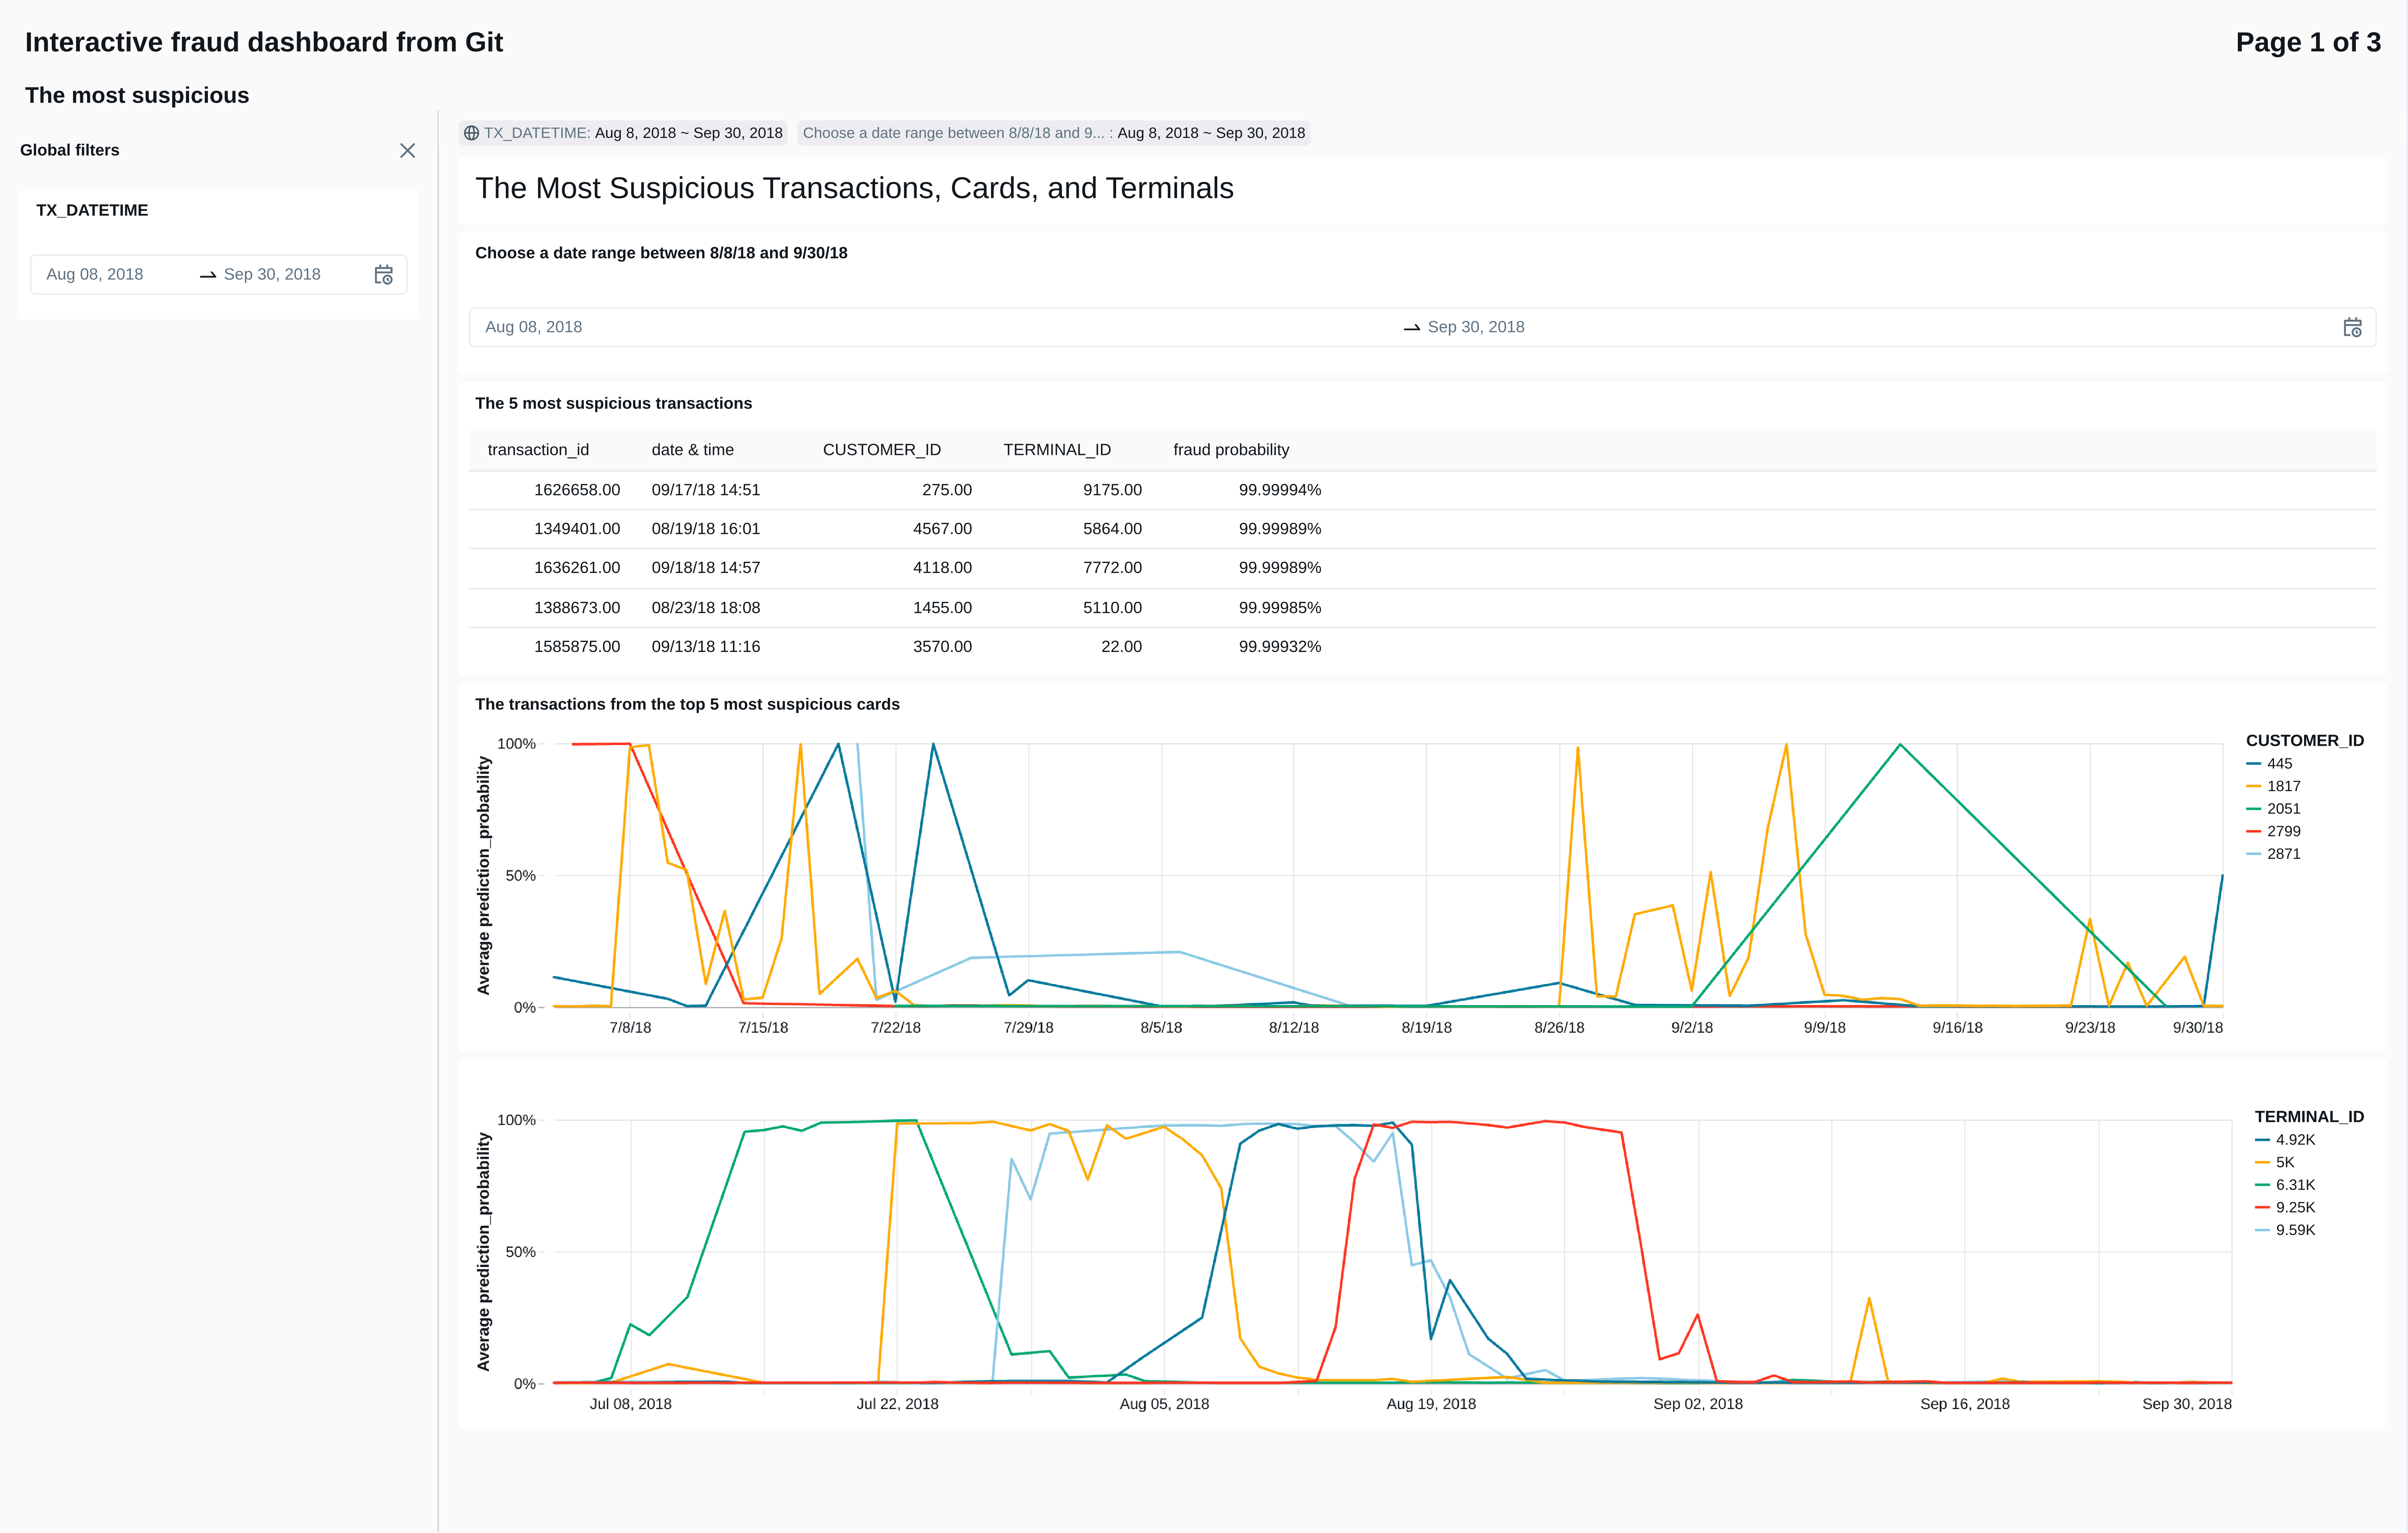Image resolution: width=2408 pixels, height=1533 pixels.
Task: Click the globe icon on TX_DATETIME chip
Action: pyautogui.click(x=471, y=133)
